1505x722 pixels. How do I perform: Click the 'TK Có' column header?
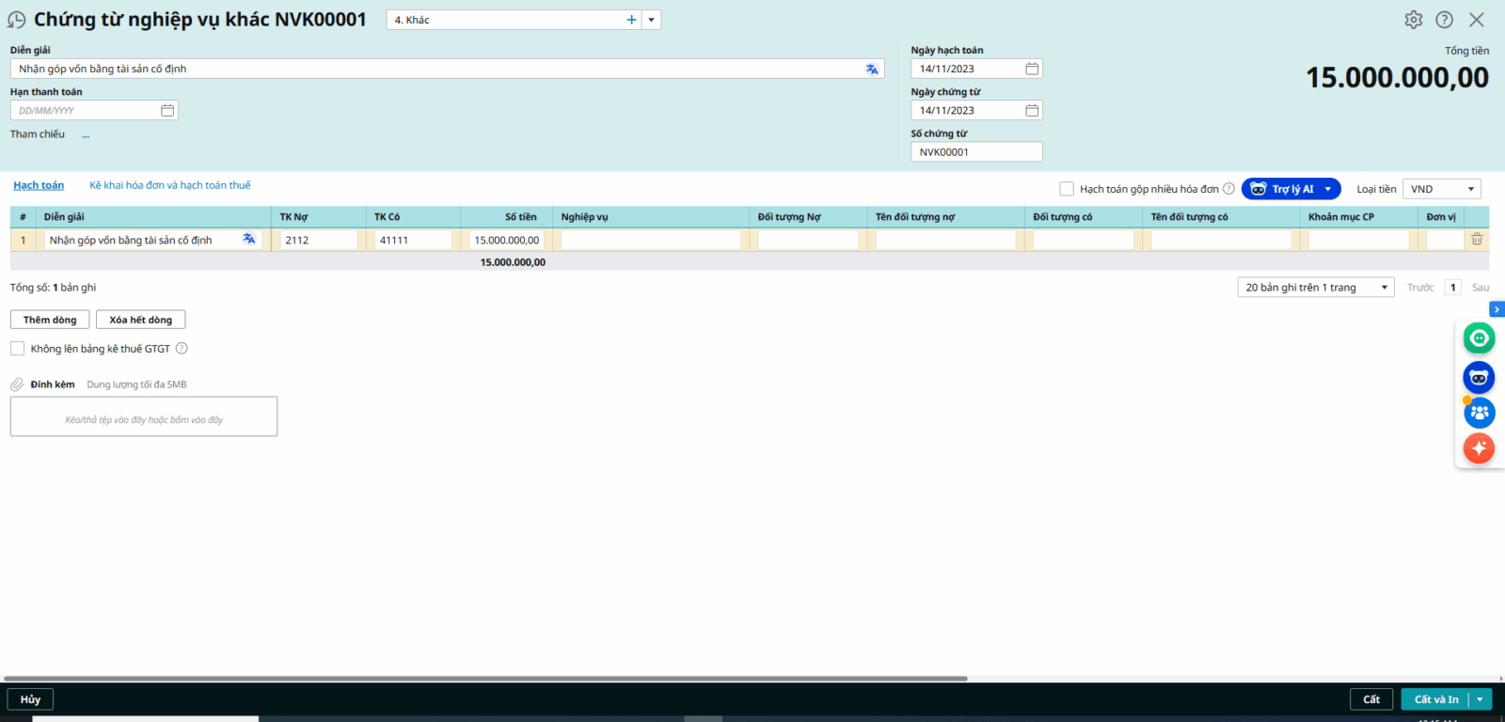pos(413,217)
